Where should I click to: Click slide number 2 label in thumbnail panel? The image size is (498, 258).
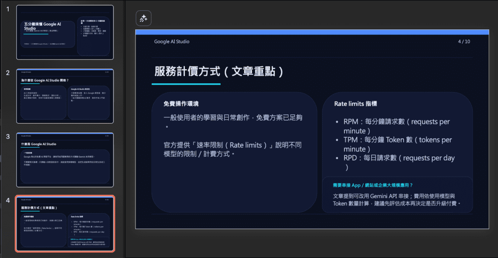8,73
